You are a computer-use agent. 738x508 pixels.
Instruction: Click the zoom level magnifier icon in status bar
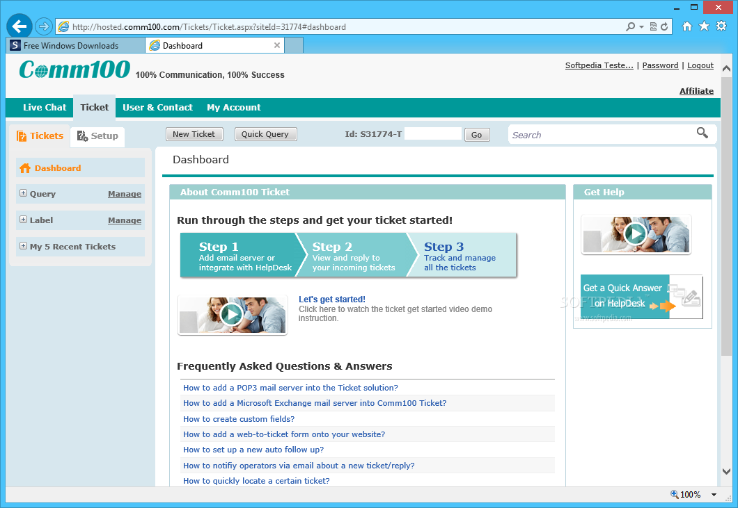pos(675,494)
